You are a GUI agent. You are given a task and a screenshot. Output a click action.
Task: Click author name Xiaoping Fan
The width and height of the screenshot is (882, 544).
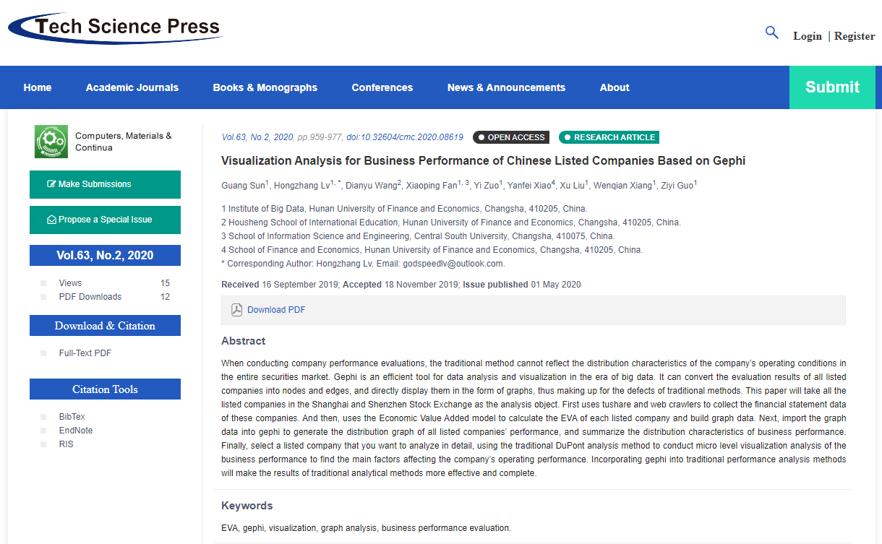(x=432, y=186)
